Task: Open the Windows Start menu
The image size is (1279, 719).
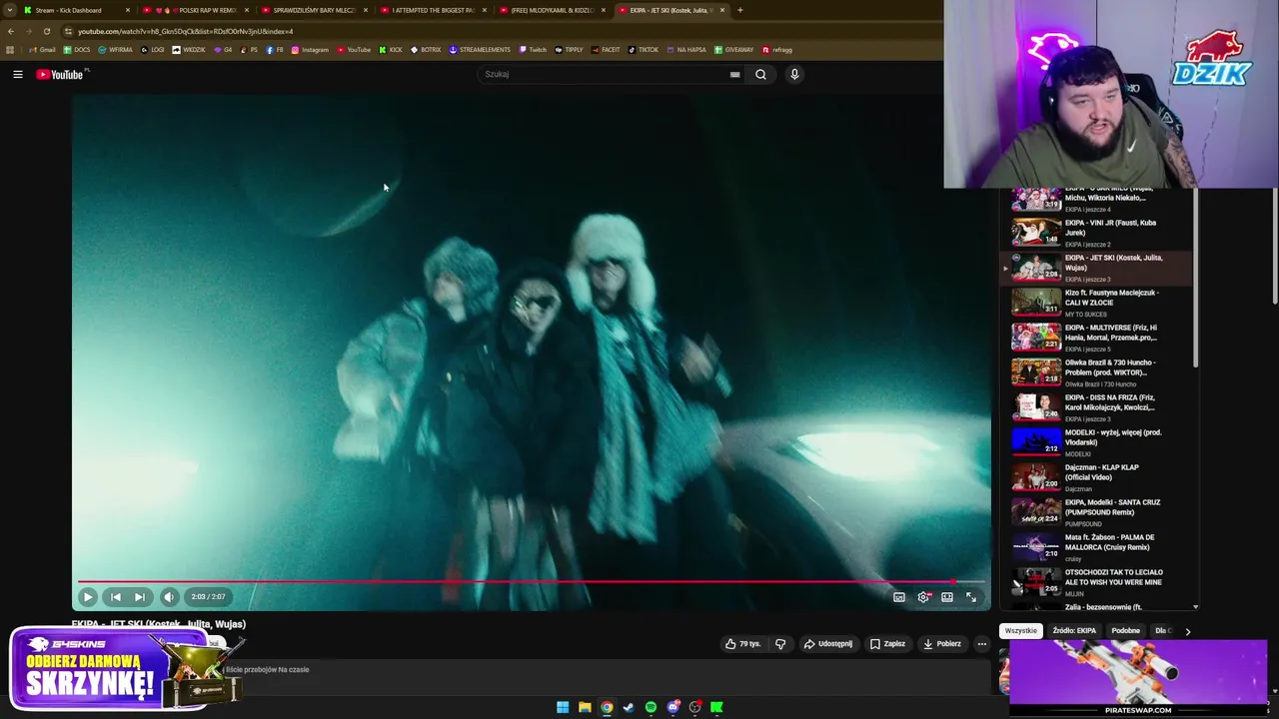Action: pyautogui.click(x=563, y=707)
